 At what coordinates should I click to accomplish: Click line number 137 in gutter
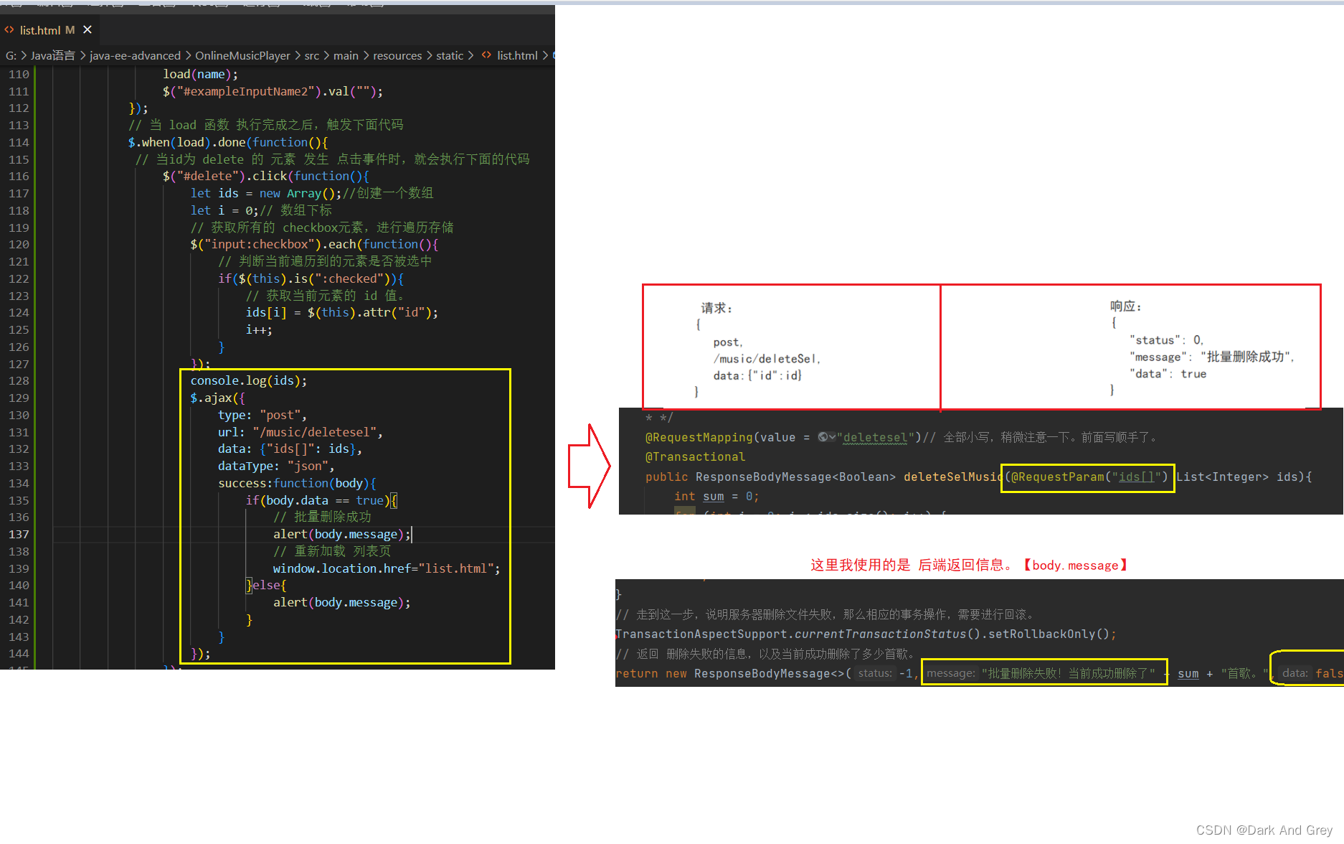coord(19,534)
